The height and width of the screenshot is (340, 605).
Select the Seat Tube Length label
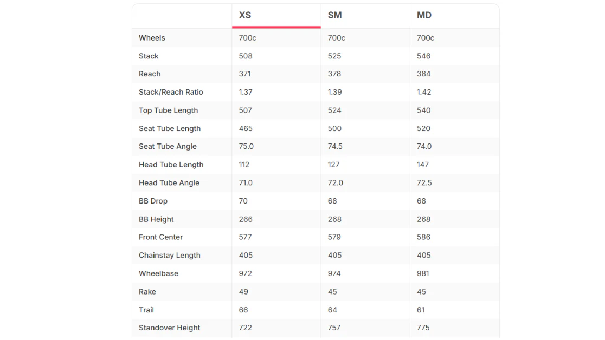[170, 128]
